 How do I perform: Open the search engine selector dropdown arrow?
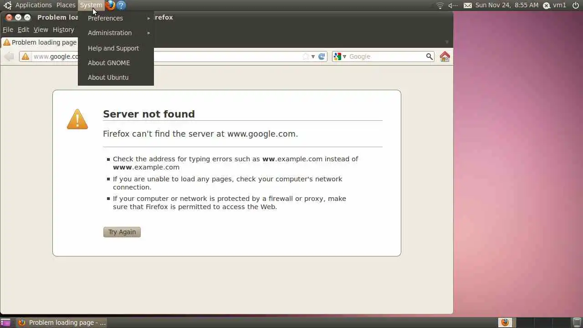(345, 57)
